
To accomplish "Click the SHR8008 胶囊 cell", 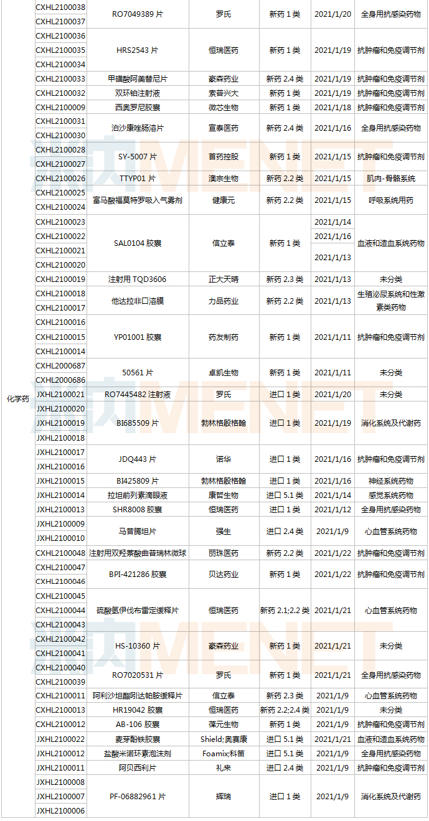I will 137,510.
